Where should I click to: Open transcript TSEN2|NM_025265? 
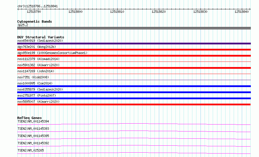[31, 150]
